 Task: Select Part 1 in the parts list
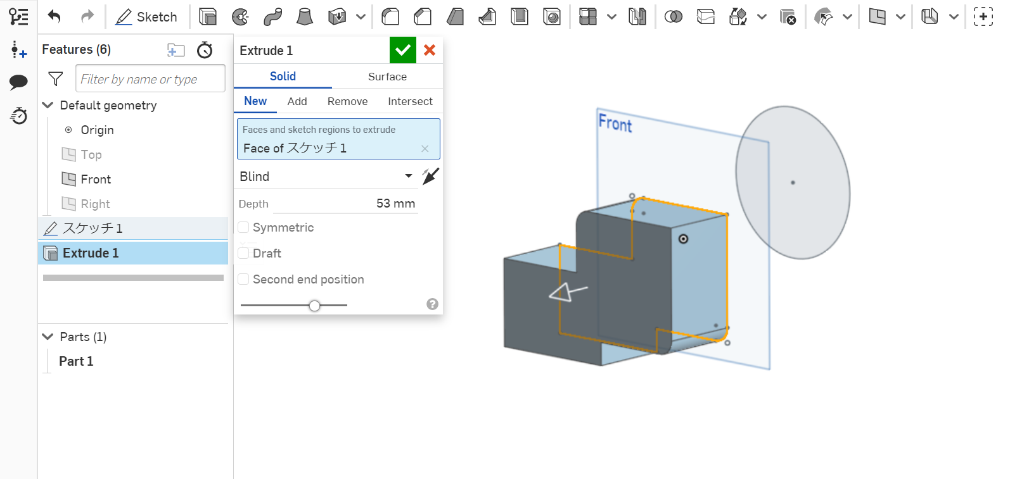[76, 361]
